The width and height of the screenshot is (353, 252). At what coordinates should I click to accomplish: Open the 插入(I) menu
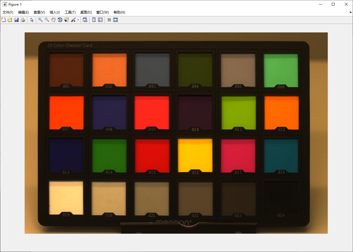[x=55, y=12]
